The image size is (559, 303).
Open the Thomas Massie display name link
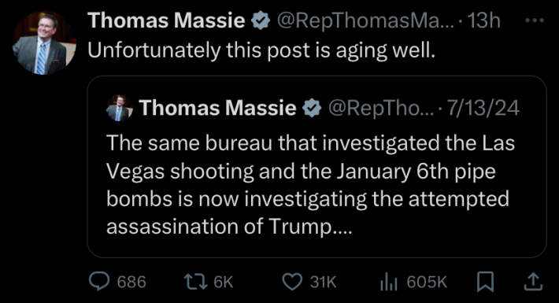point(166,20)
